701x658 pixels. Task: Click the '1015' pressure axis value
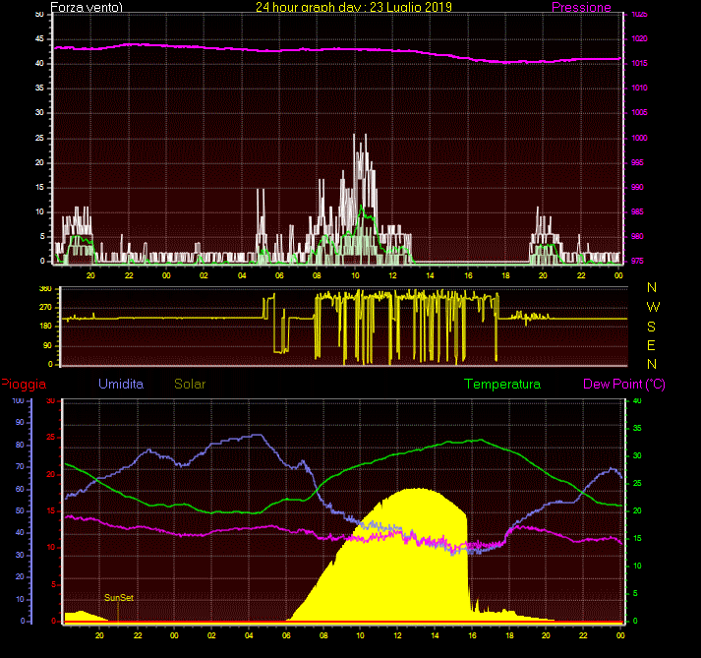[x=639, y=64]
